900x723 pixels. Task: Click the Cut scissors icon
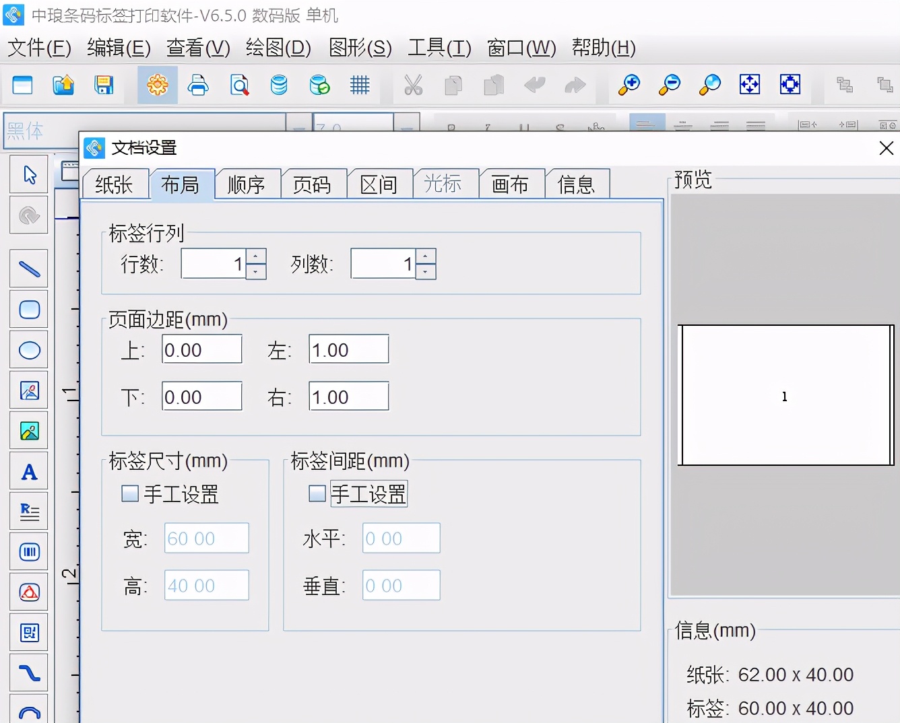[x=413, y=85]
